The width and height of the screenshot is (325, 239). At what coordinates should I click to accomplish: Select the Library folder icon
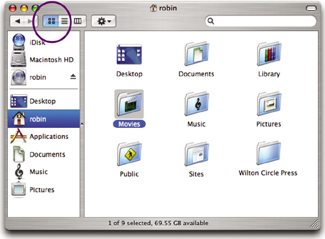tap(269, 54)
